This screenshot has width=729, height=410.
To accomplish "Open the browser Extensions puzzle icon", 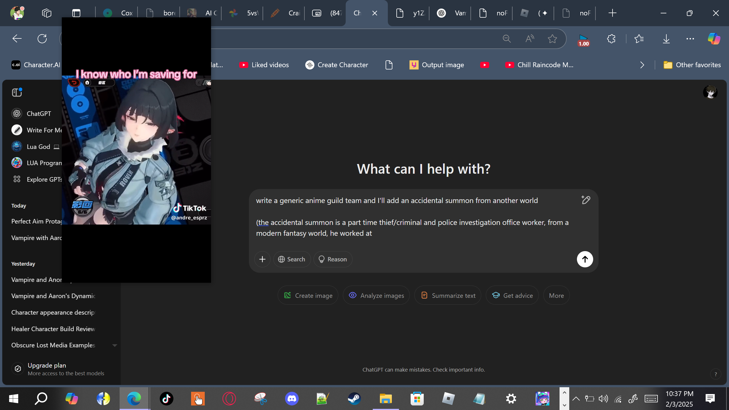I will click(611, 39).
